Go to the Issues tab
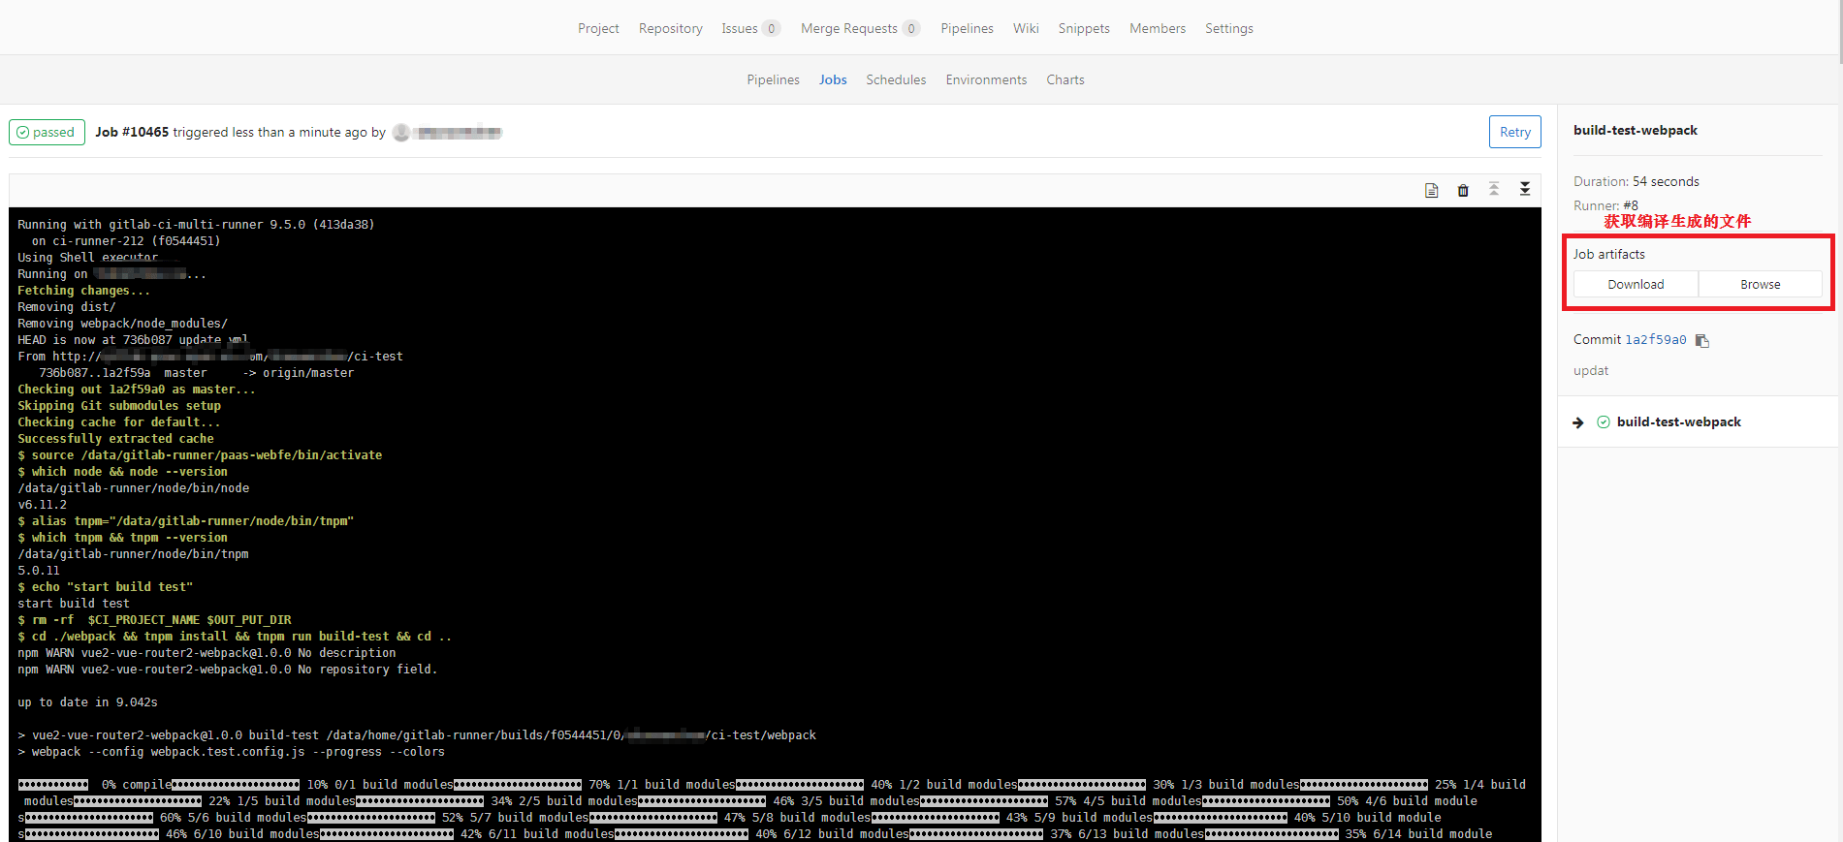This screenshot has height=842, width=1843. (740, 28)
